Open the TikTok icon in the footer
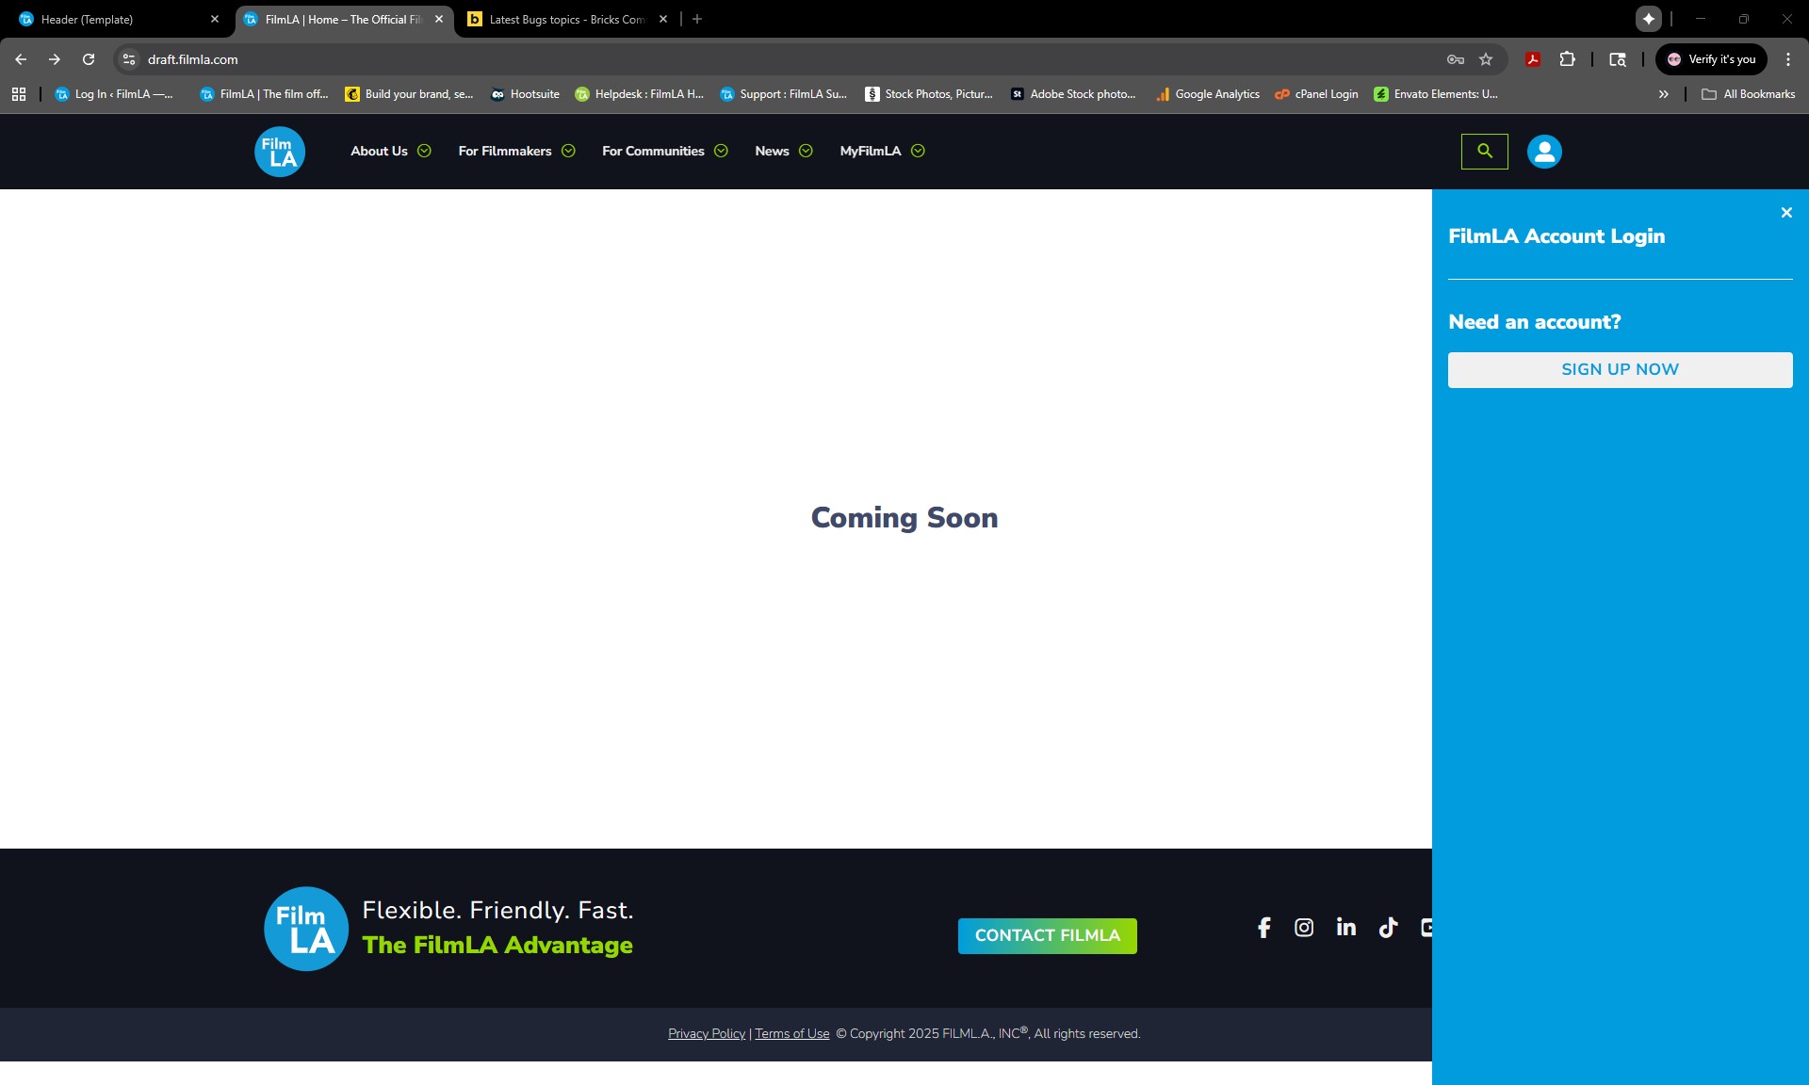The image size is (1809, 1085). coord(1387,928)
